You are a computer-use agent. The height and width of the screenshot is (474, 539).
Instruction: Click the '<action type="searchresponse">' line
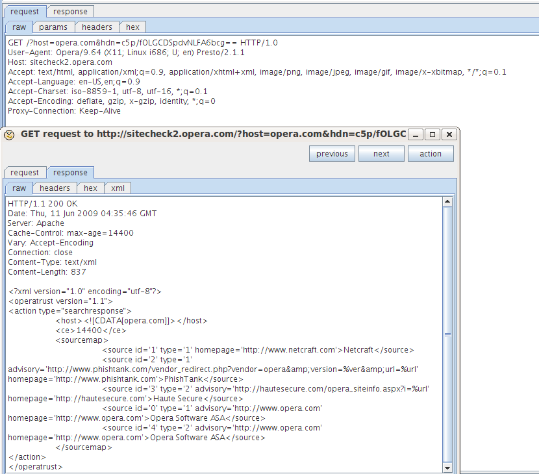tap(69, 311)
